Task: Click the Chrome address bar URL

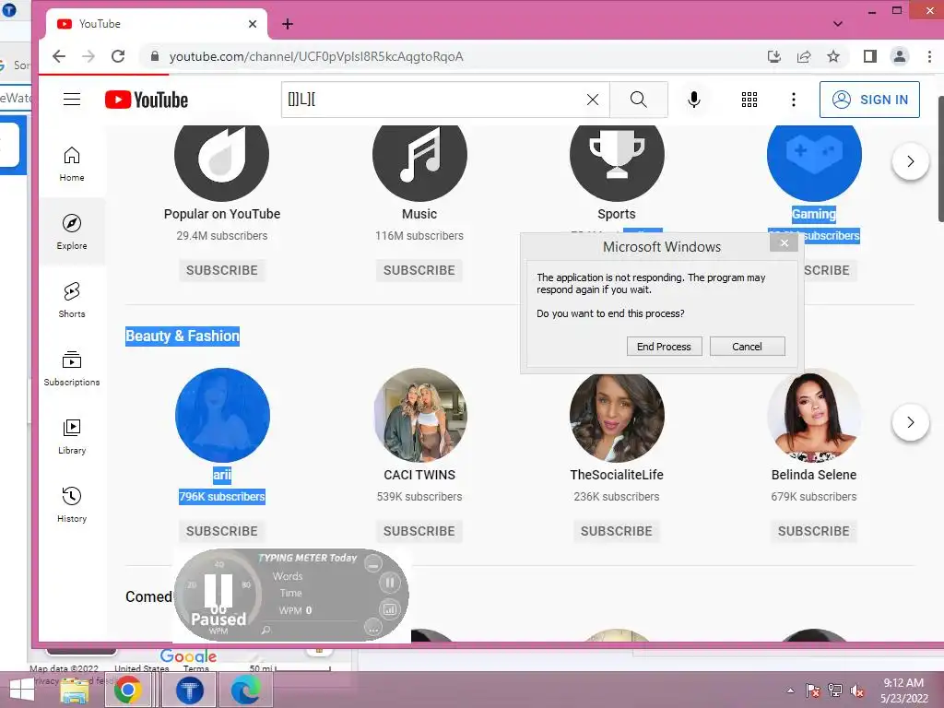Action: [x=316, y=56]
